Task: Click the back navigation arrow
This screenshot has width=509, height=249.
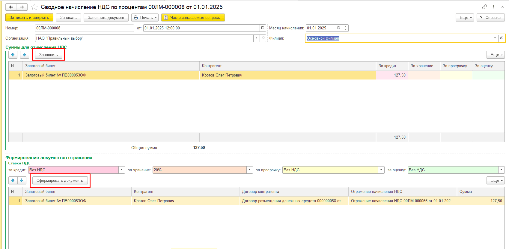Action: [x=11, y=7]
